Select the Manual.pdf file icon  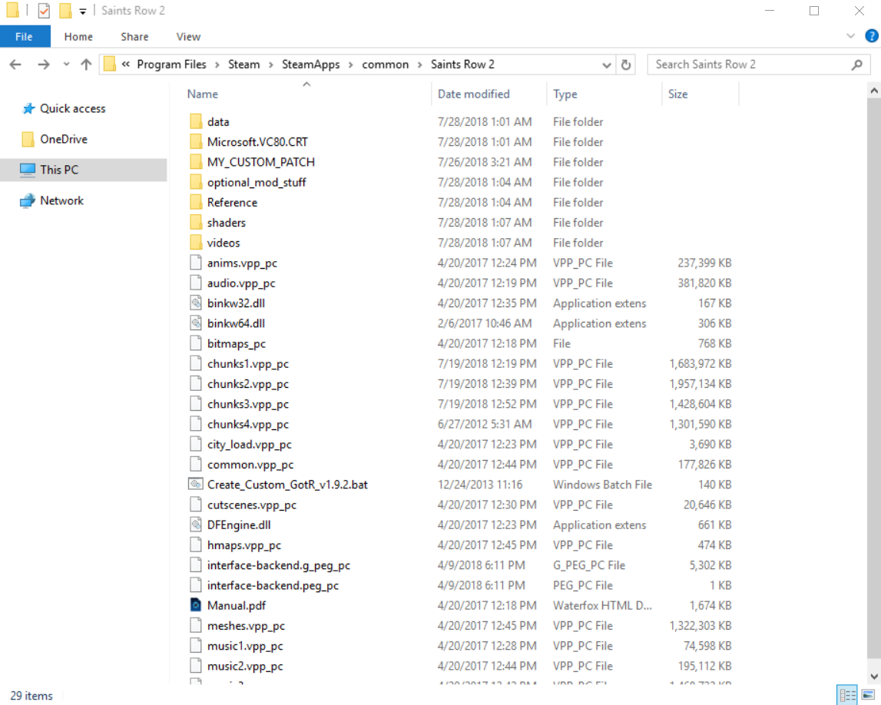pos(196,605)
